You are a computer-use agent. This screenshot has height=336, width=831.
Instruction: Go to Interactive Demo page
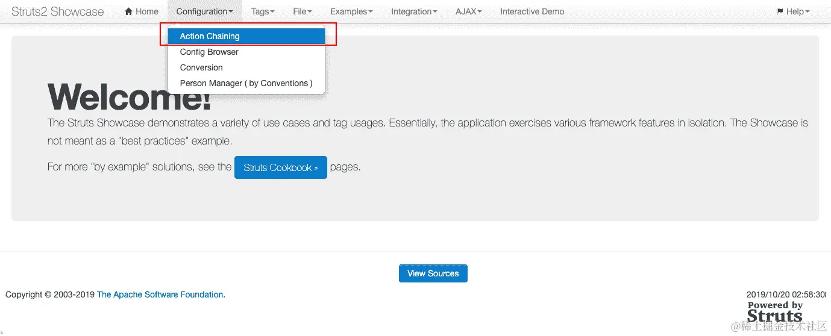click(532, 11)
